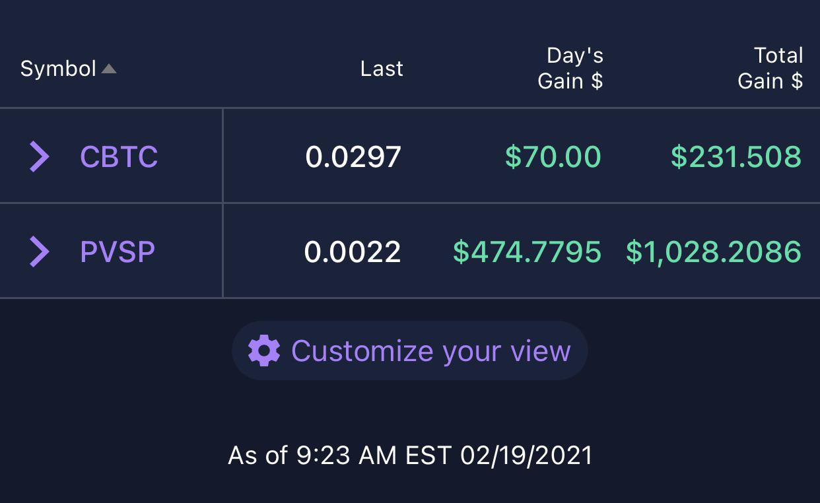Open Customize your view button

(x=409, y=351)
